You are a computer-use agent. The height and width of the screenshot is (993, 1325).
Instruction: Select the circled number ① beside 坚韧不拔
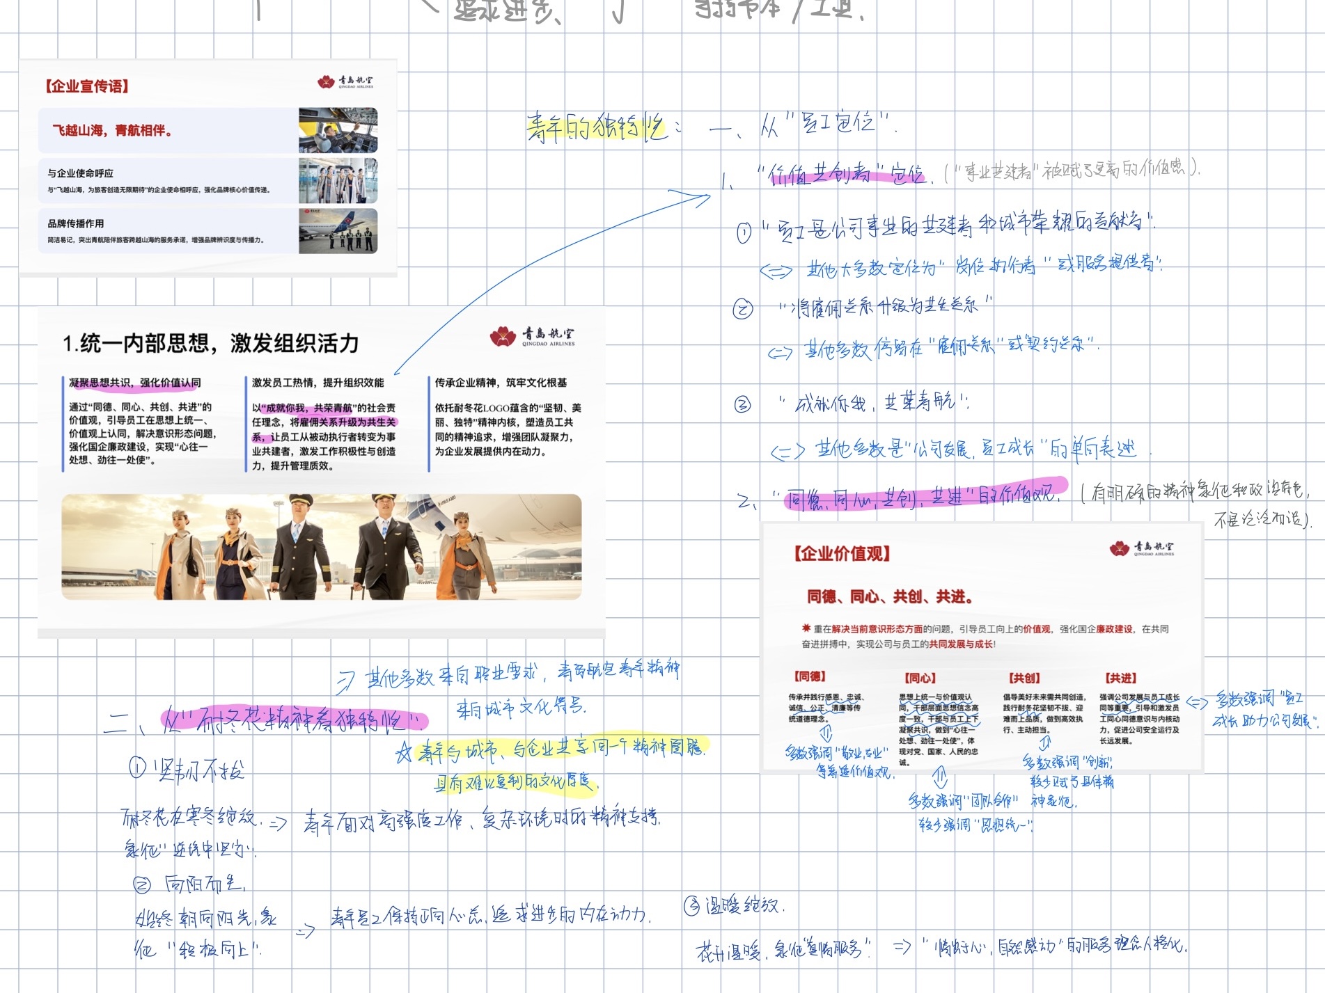tap(137, 768)
